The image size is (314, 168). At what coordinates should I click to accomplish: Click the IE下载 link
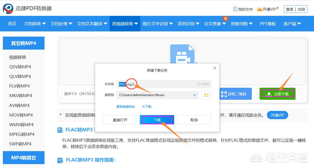click(147, 107)
